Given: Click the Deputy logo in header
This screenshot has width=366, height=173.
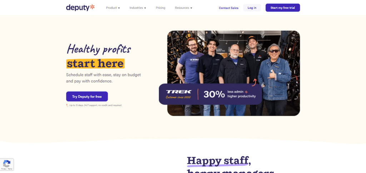Looking at the screenshot, I should point(80,8).
